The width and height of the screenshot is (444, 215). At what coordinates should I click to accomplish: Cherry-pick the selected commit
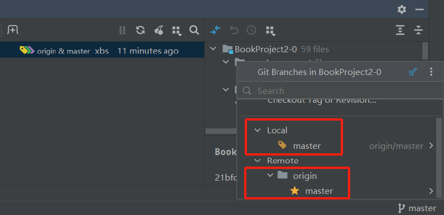point(159,30)
